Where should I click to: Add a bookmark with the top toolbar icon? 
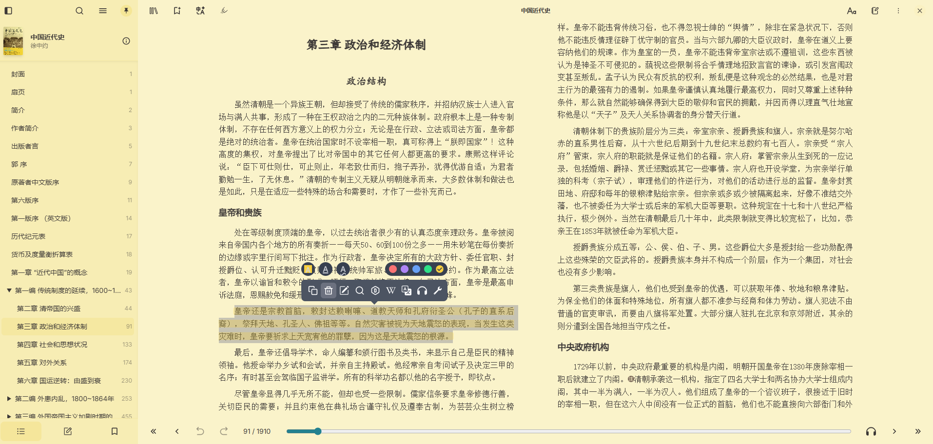pyautogui.click(x=177, y=11)
